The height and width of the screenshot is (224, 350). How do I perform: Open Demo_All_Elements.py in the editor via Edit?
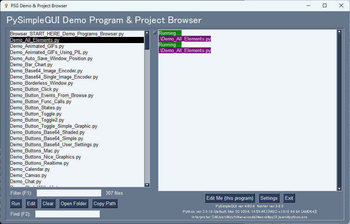click(31, 203)
